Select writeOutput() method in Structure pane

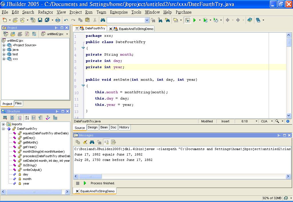pyautogui.click(x=32, y=170)
